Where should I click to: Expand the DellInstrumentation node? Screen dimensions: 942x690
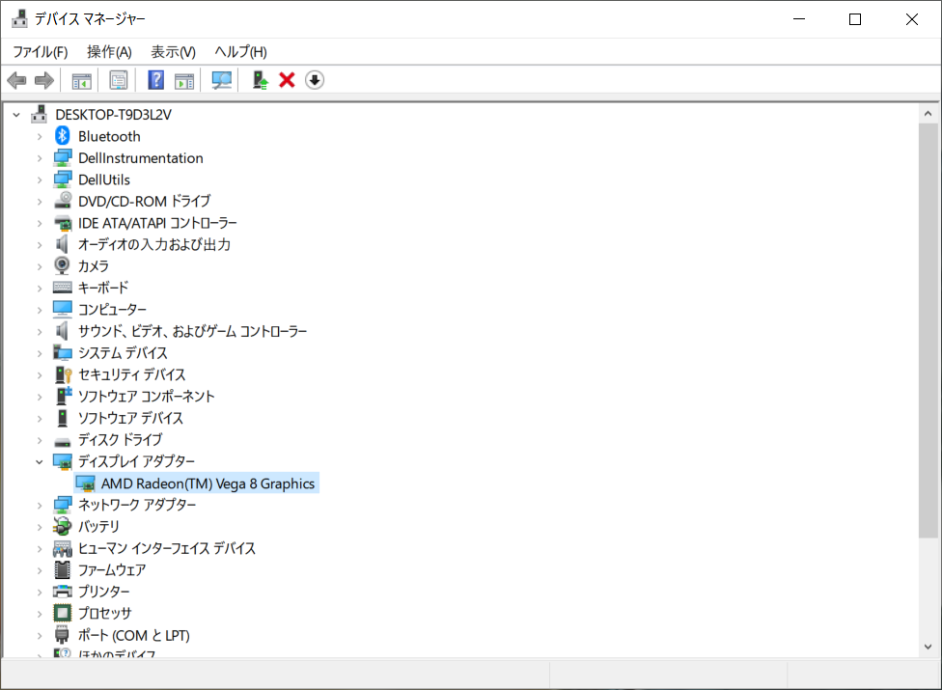pyautogui.click(x=40, y=158)
